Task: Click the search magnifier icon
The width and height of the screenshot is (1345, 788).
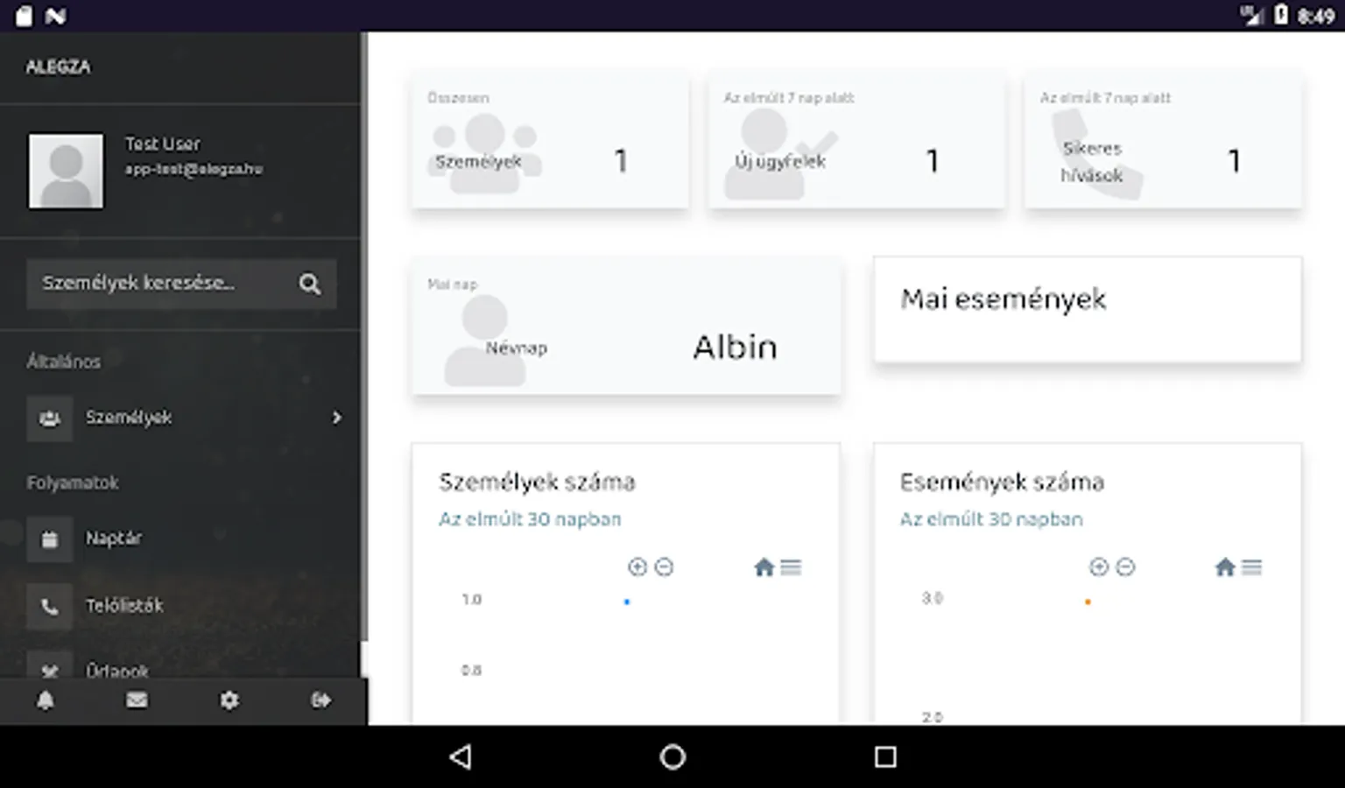Action: (310, 284)
